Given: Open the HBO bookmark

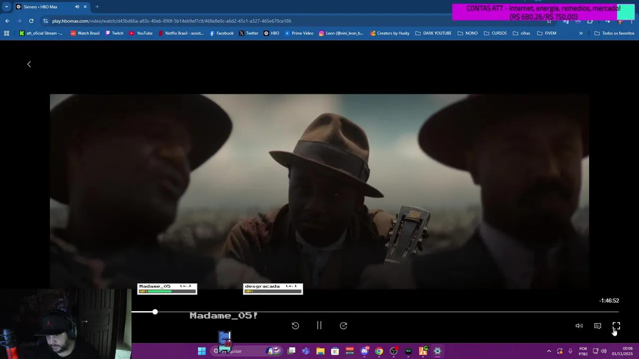Looking at the screenshot, I should pyautogui.click(x=272, y=33).
